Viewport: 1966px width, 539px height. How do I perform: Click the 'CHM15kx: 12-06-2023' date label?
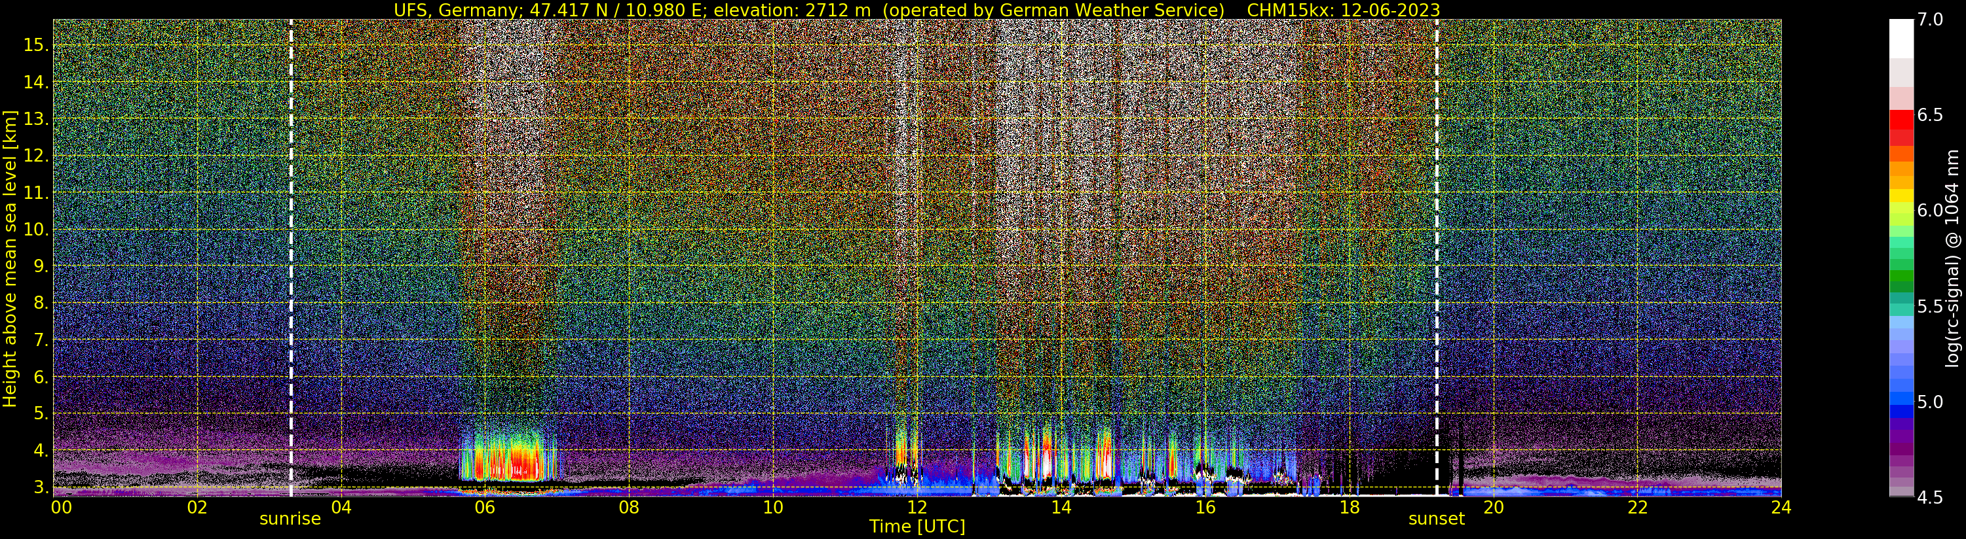[1343, 10]
